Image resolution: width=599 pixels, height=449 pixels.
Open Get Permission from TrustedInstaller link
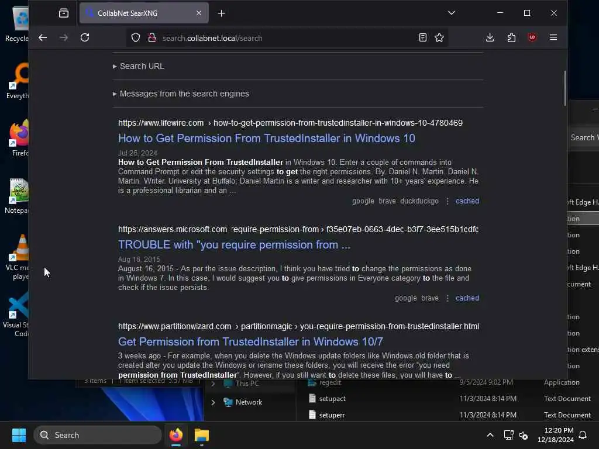point(250,341)
